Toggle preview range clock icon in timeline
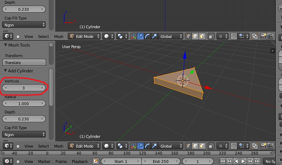 click(96, 161)
